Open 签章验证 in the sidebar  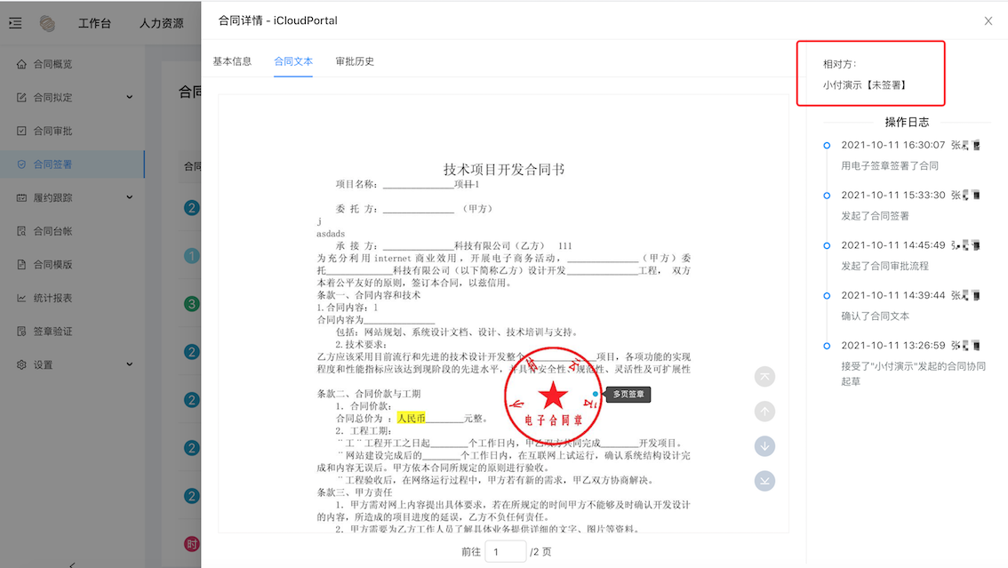(x=52, y=331)
